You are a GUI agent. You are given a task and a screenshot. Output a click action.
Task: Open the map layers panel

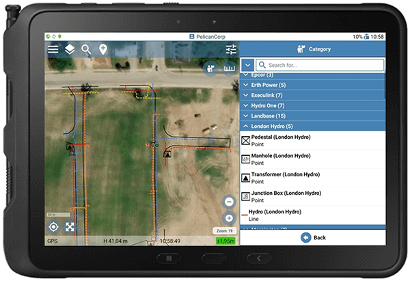tap(70, 49)
